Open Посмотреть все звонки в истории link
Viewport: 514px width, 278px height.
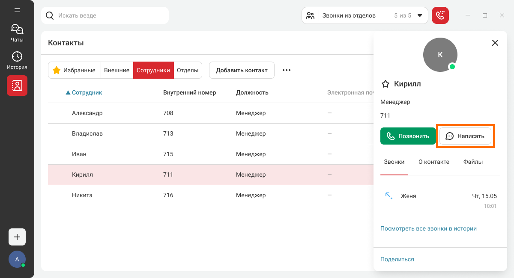(x=428, y=228)
